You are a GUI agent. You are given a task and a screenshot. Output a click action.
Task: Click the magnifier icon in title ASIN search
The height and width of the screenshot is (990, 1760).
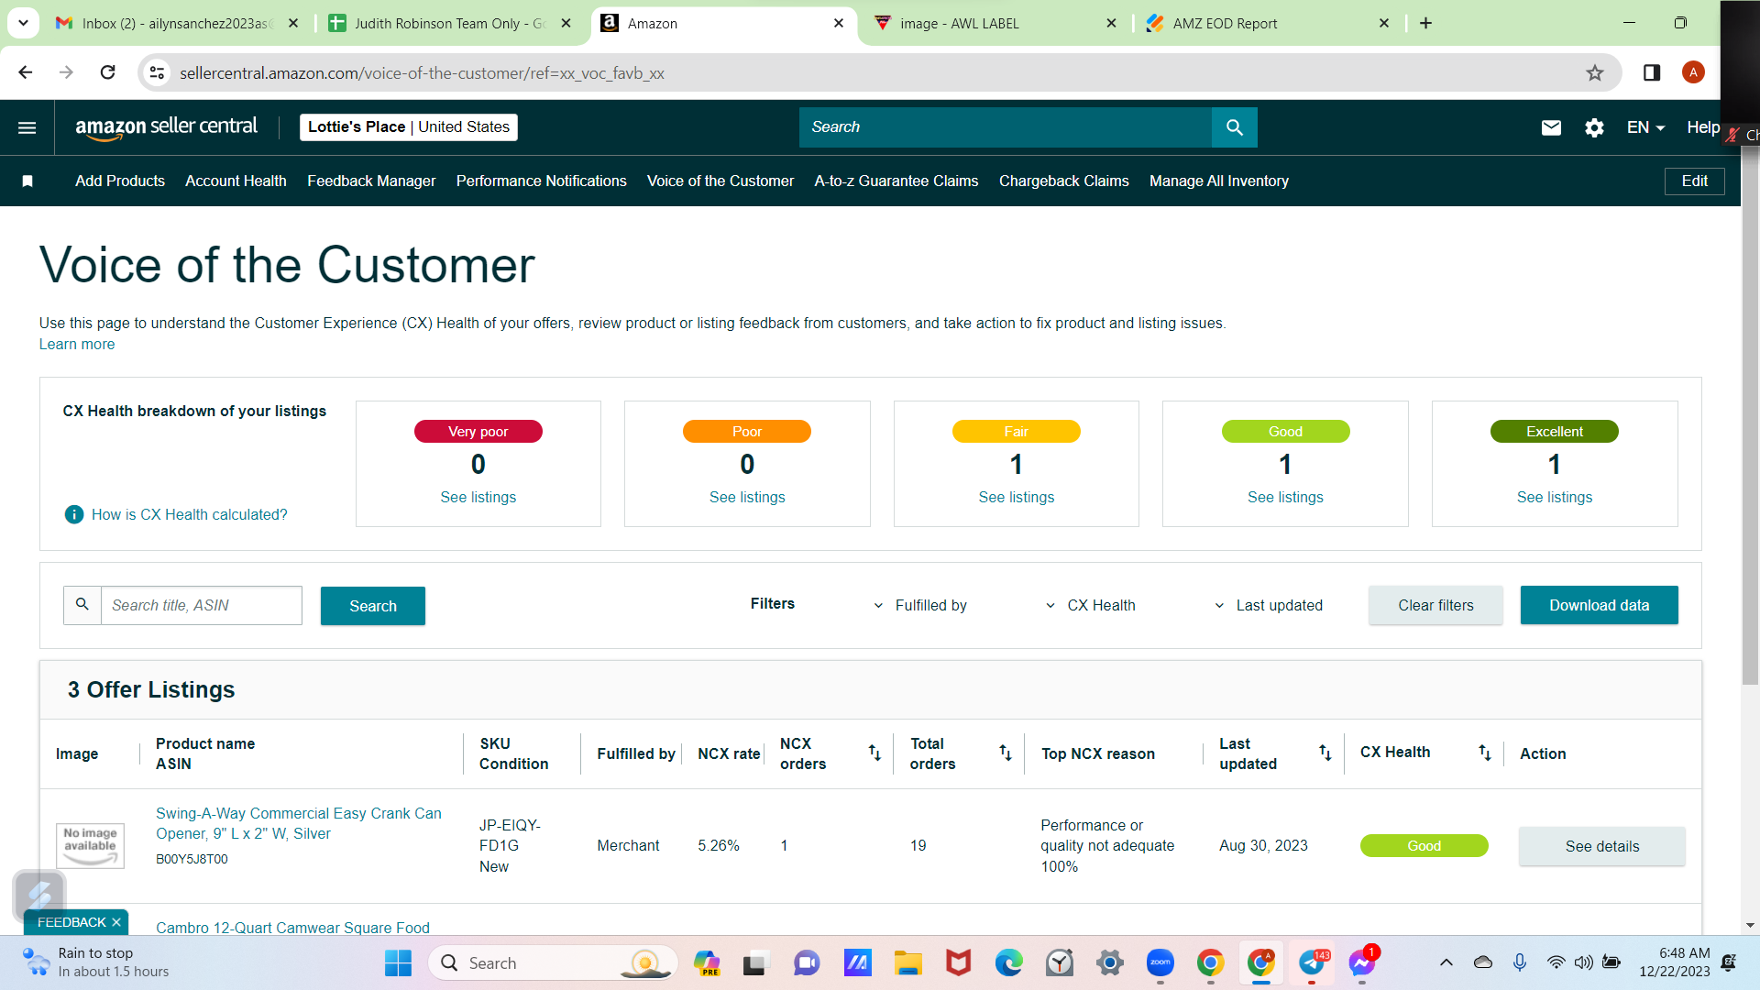point(82,605)
